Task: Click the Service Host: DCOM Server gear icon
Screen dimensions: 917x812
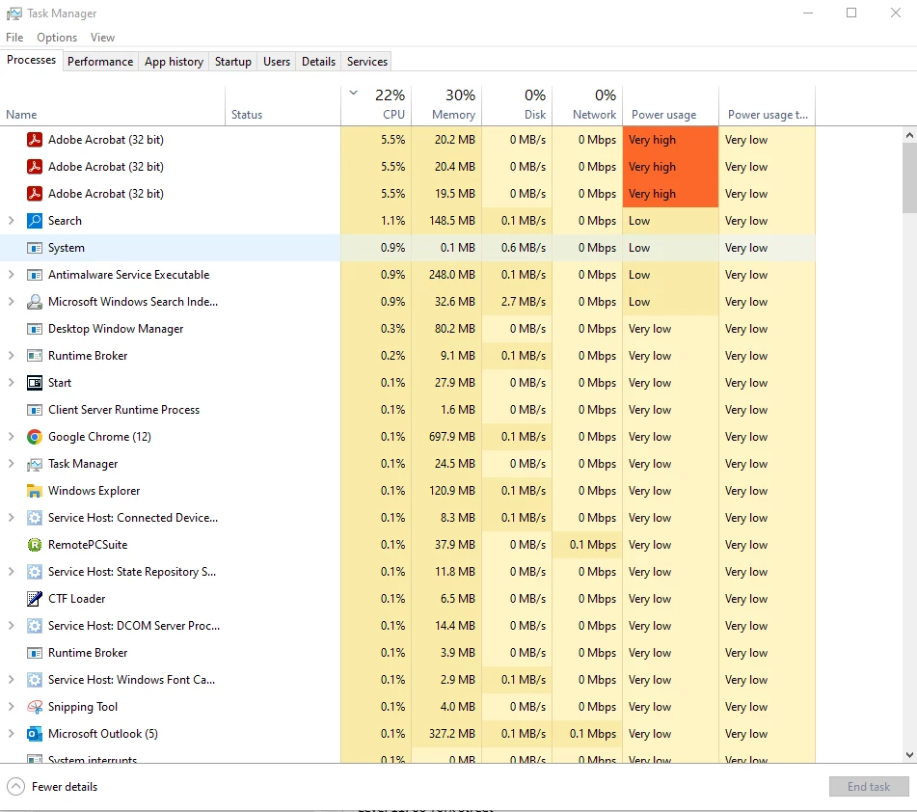Action: 35,626
